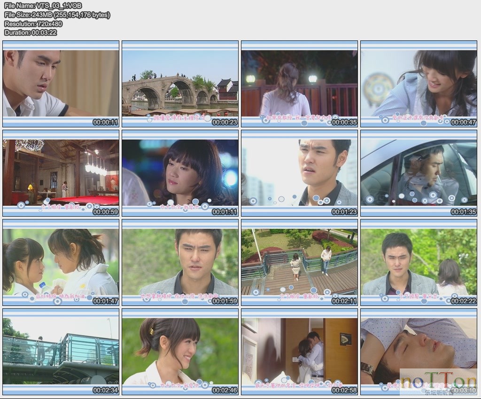This screenshot has height=399, width=481.
Task: Open the stone bridge thumbnail at 00:00:23
Action: [x=180, y=84]
